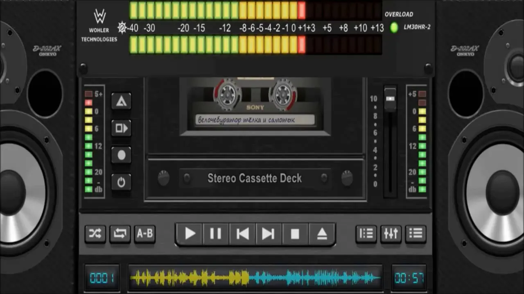
Task: Click the cassette label with handwritten title
Action: coord(255,120)
